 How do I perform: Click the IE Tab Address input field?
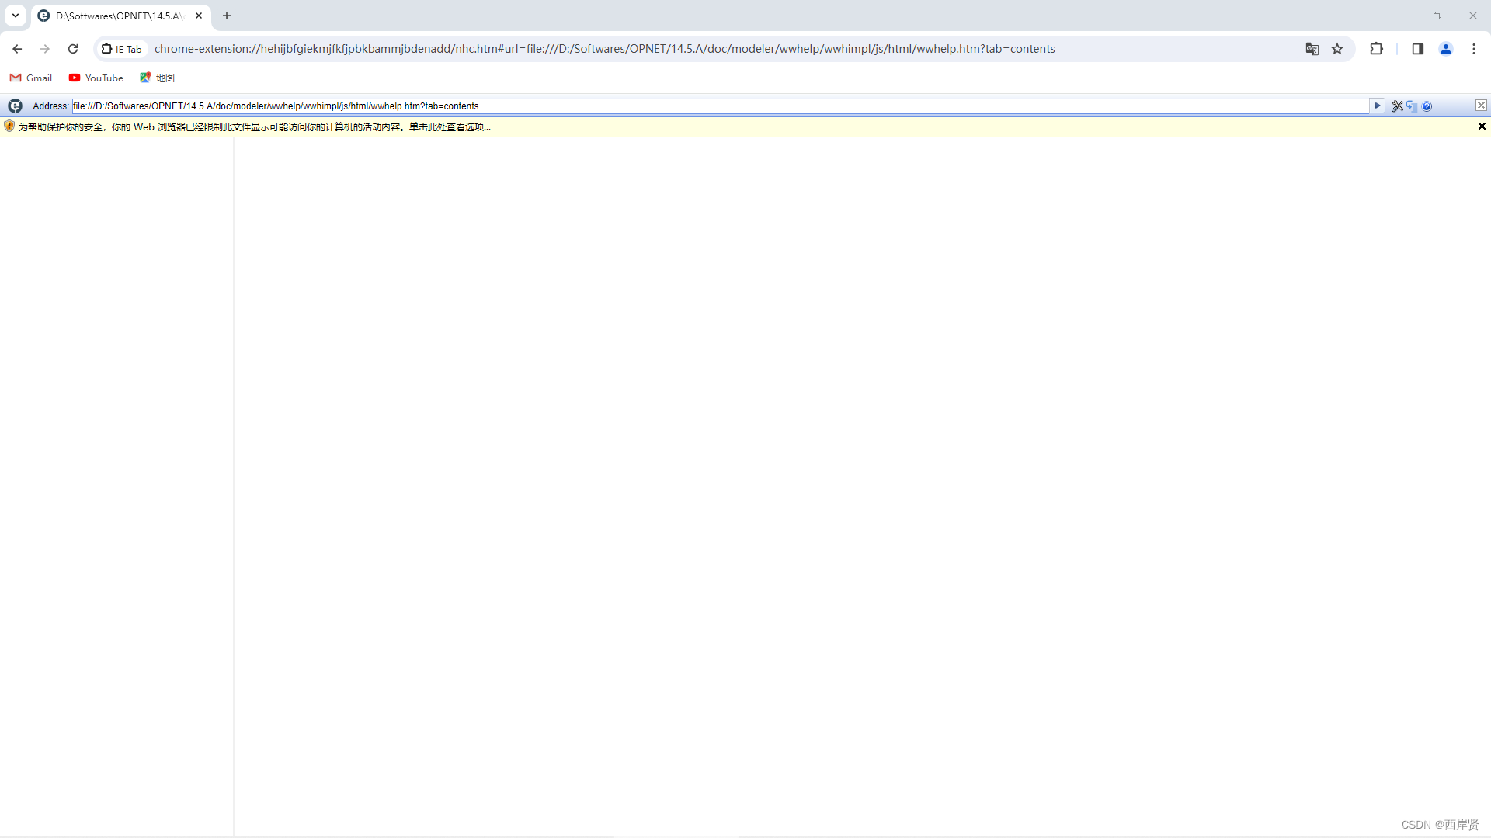click(699, 106)
